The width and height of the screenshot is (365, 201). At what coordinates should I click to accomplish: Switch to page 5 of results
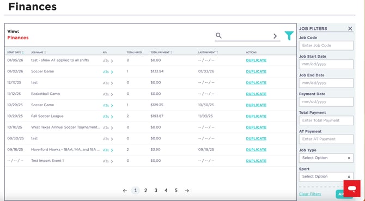[176, 190]
